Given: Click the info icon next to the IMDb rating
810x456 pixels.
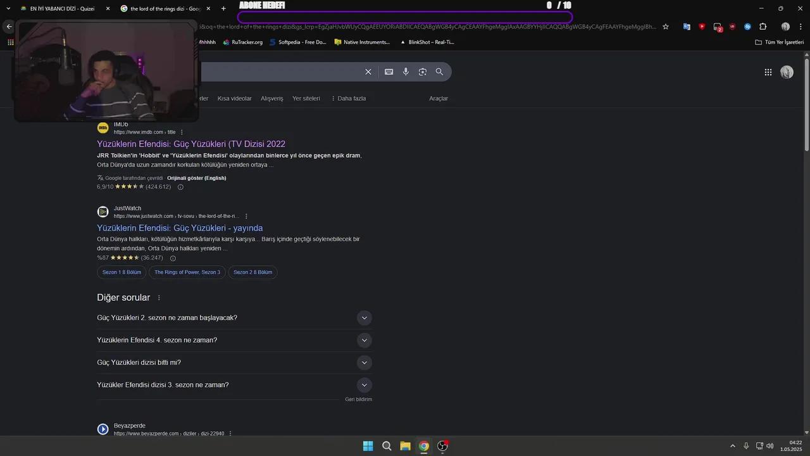Looking at the screenshot, I should click(180, 187).
